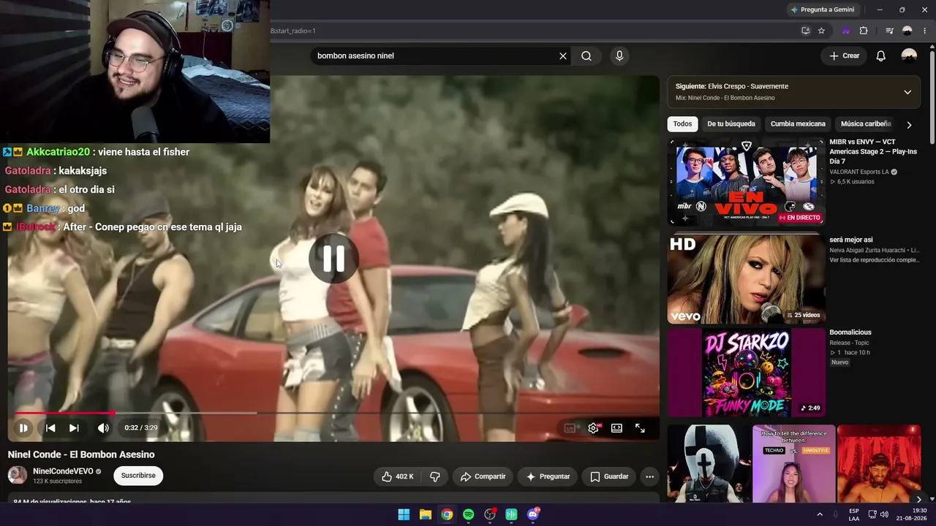Open more actions menu beside Guardar

coord(649,476)
